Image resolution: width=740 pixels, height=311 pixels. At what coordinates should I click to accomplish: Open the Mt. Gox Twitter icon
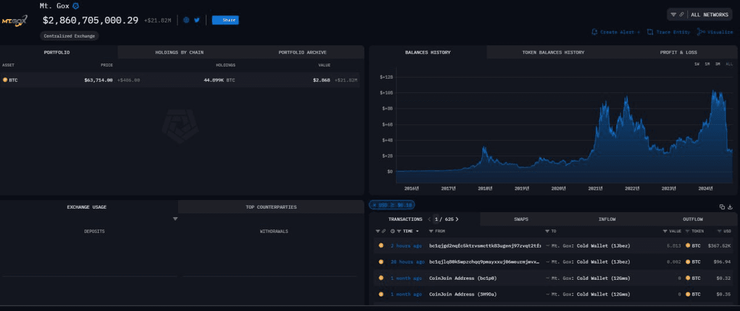click(x=197, y=20)
